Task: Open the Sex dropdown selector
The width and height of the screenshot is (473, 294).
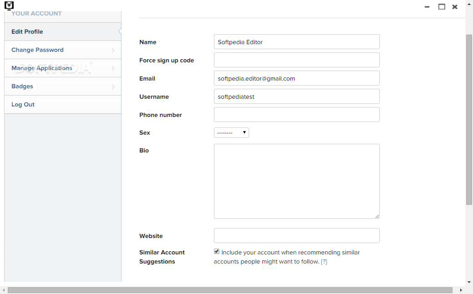Action: (x=231, y=133)
